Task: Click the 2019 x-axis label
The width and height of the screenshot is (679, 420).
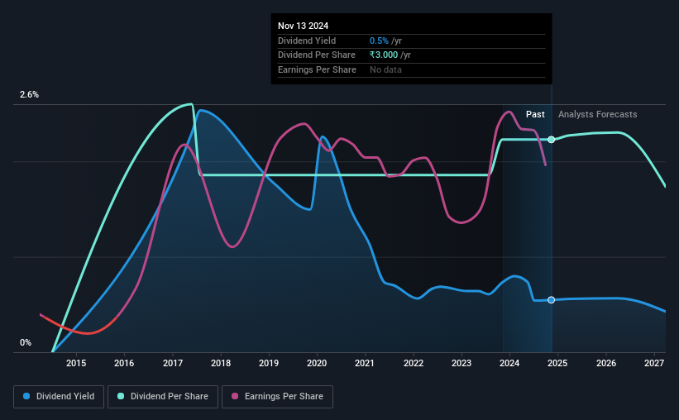Action: point(269,363)
